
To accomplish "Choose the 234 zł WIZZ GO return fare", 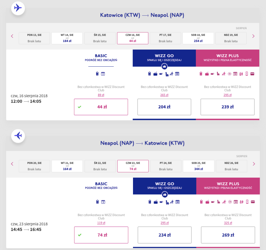I will 165,235.
